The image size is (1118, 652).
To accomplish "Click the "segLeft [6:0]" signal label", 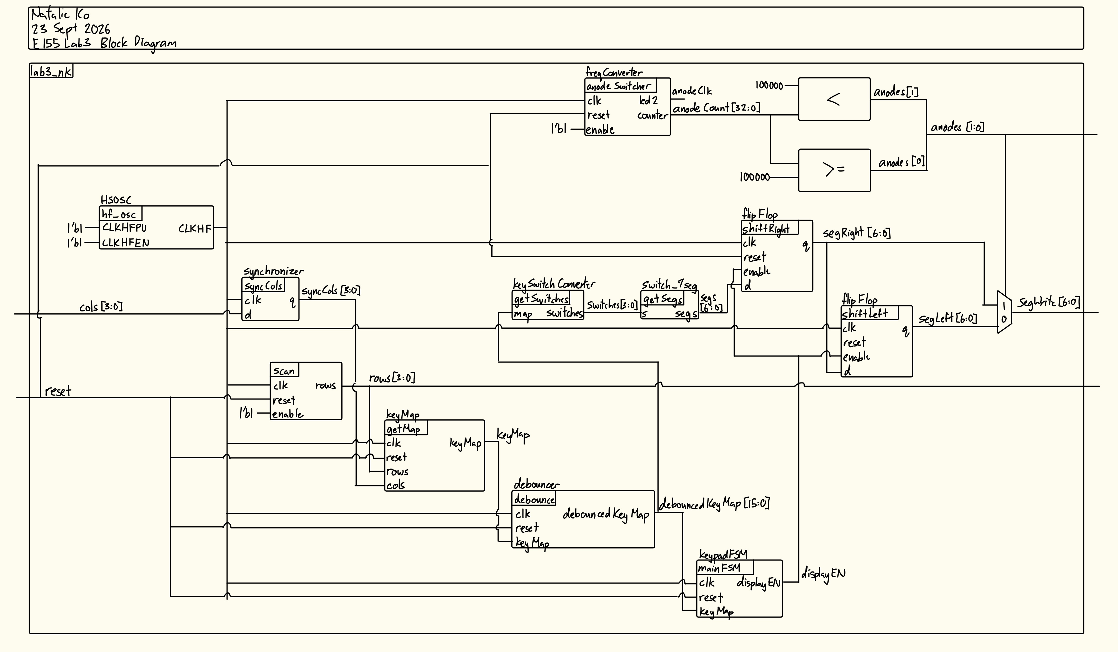I will (948, 318).
